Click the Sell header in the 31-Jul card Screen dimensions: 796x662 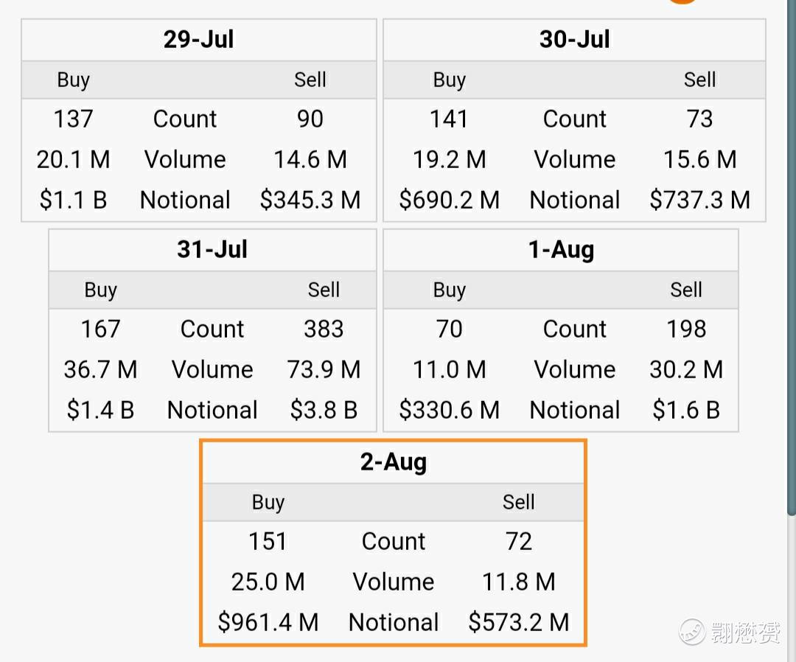324,290
